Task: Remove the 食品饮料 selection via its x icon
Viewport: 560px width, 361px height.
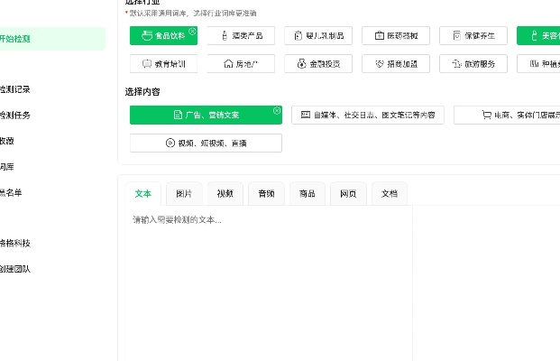Action: tap(192, 31)
